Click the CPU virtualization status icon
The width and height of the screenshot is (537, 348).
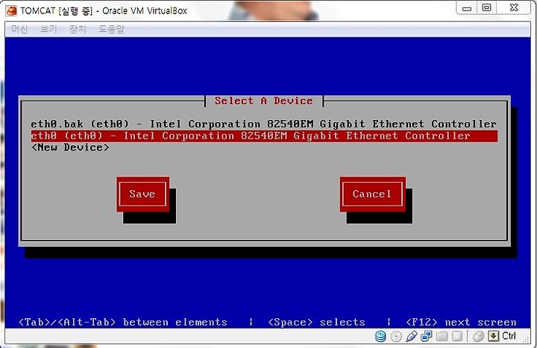pos(457,336)
